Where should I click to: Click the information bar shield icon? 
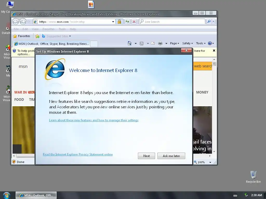click(14, 51)
